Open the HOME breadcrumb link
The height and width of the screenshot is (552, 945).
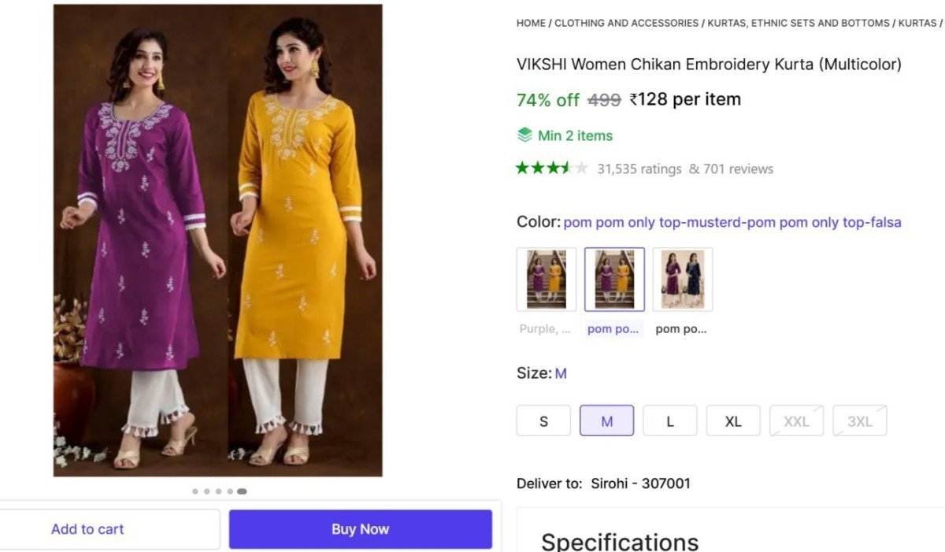[x=531, y=23]
